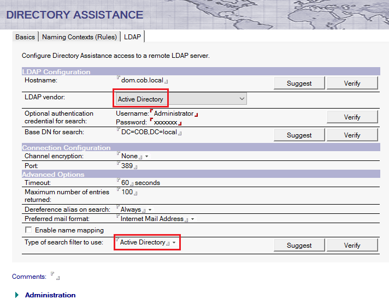Image resolution: width=389 pixels, height=305 pixels.
Task: Open the LDAP vendor combo box
Action: click(x=181, y=99)
